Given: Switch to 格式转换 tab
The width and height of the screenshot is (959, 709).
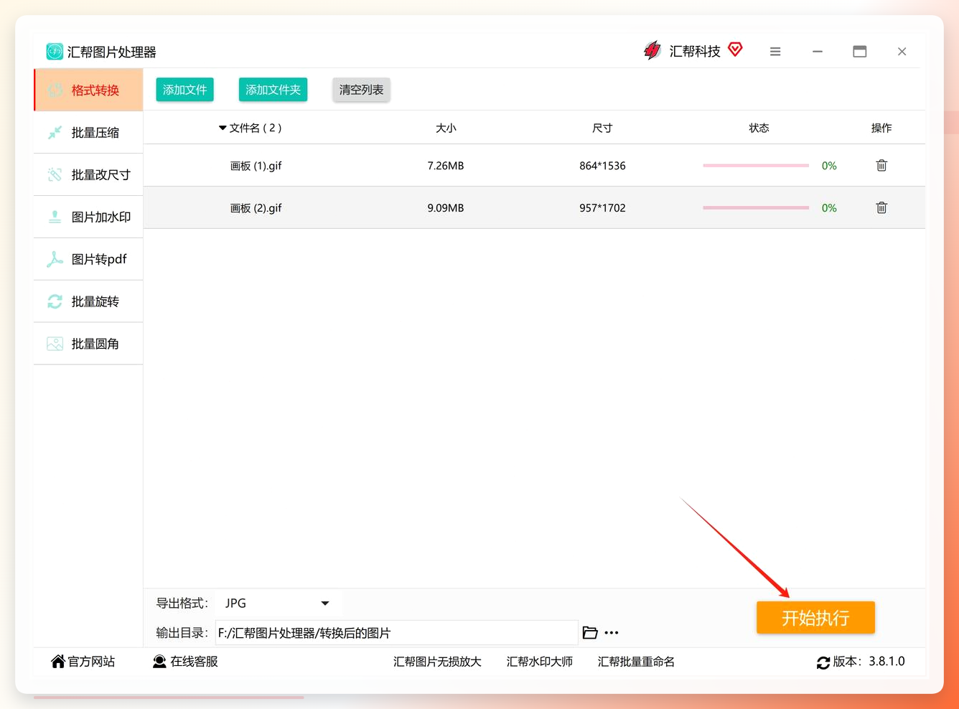Looking at the screenshot, I should tap(88, 90).
